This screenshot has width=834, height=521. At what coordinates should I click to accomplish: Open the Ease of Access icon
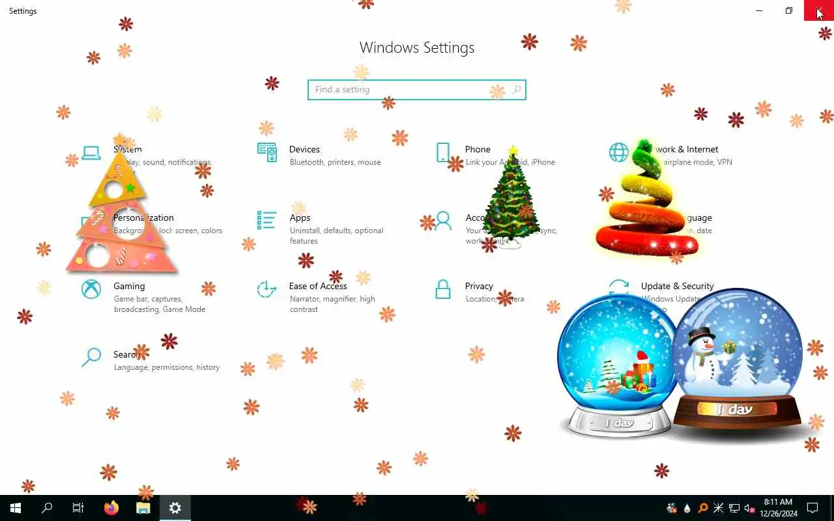click(x=267, y=289)
